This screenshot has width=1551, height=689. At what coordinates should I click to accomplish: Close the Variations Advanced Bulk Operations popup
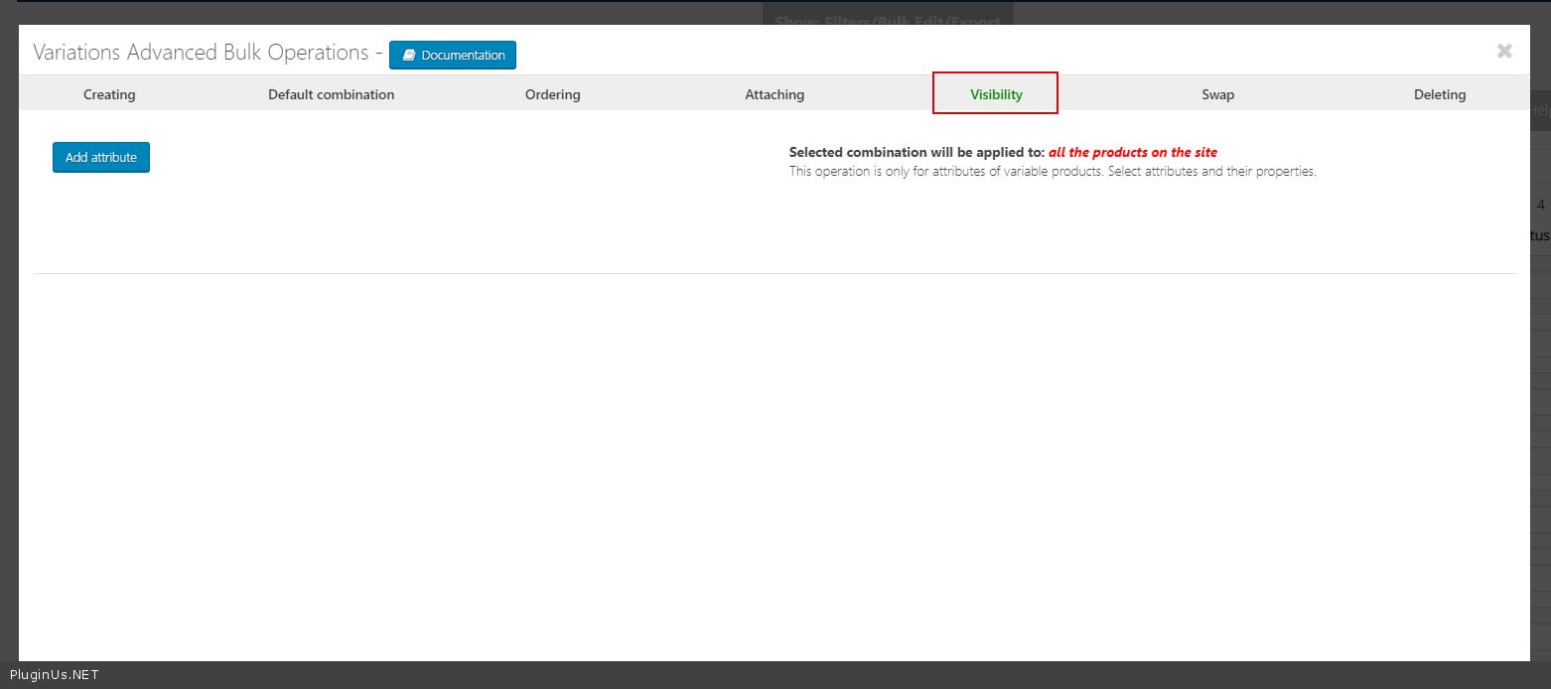click(1504, 51)
